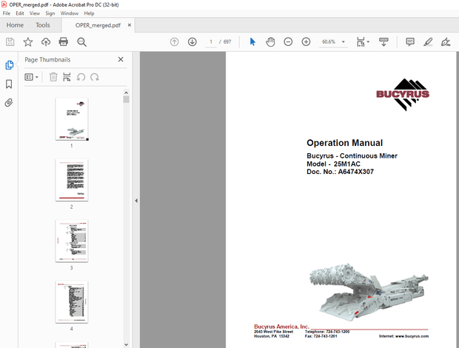Choose the Selection arrow tool
This screenshot has height=348, width=459.
[x=252, y=42]
